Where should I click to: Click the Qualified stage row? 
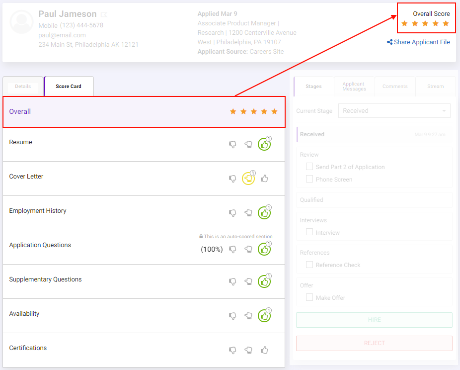(x=374, y=200)
